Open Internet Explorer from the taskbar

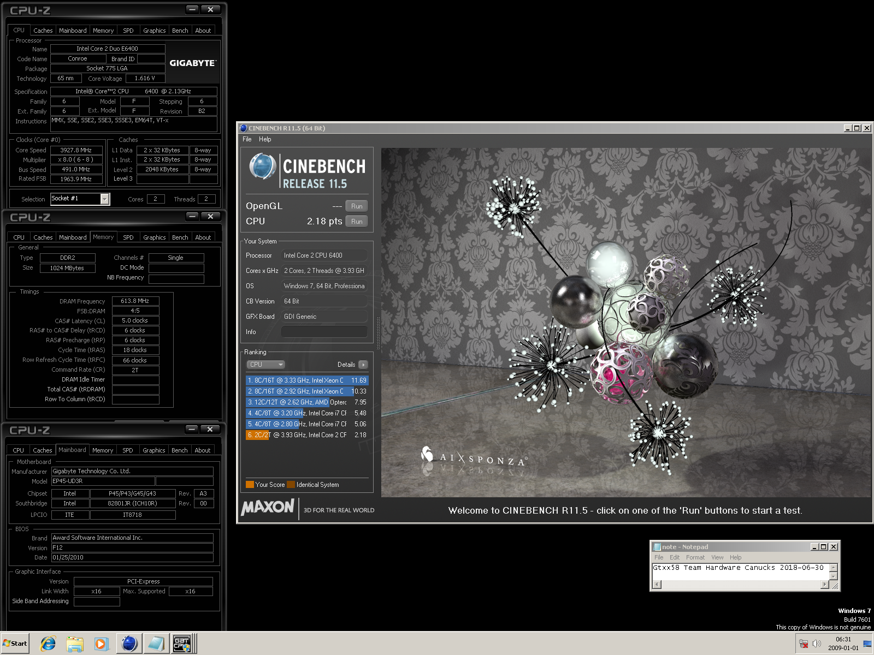[48, 644]
